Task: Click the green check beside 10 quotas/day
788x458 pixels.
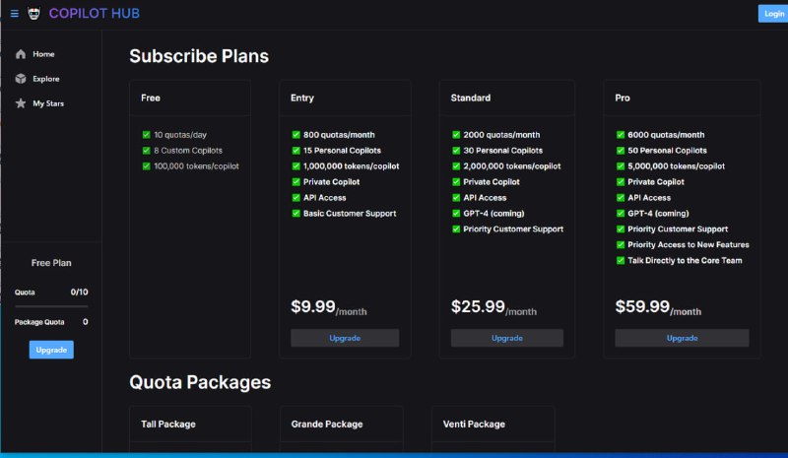Action: (x=146, y=135)
